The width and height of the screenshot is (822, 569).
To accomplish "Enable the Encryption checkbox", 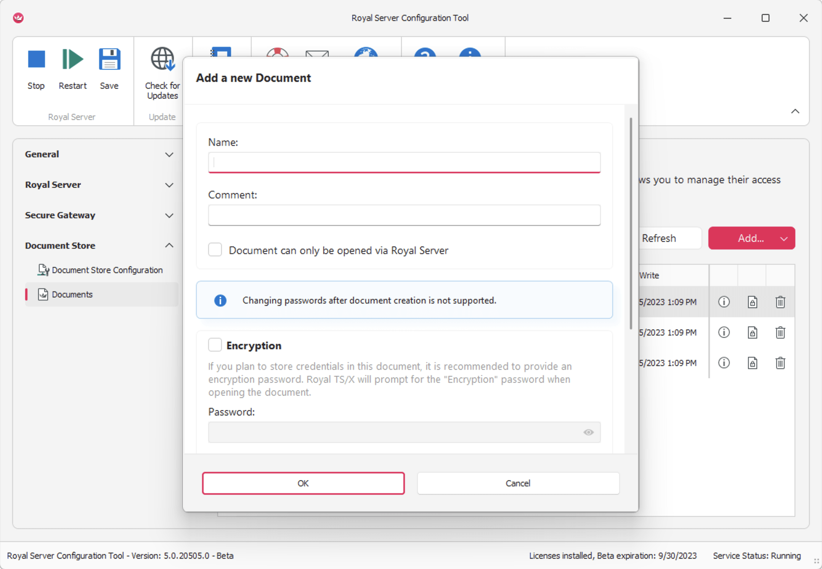I will (x=215, y=345).
